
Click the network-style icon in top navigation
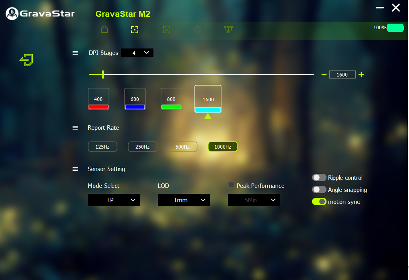228,29
